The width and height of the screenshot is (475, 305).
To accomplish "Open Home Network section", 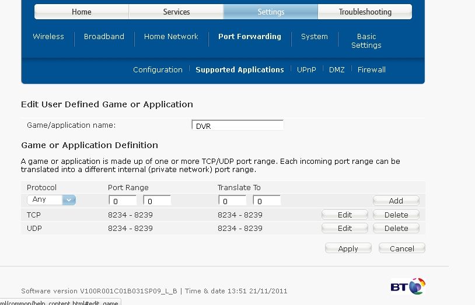I will [x=171, y=37].
